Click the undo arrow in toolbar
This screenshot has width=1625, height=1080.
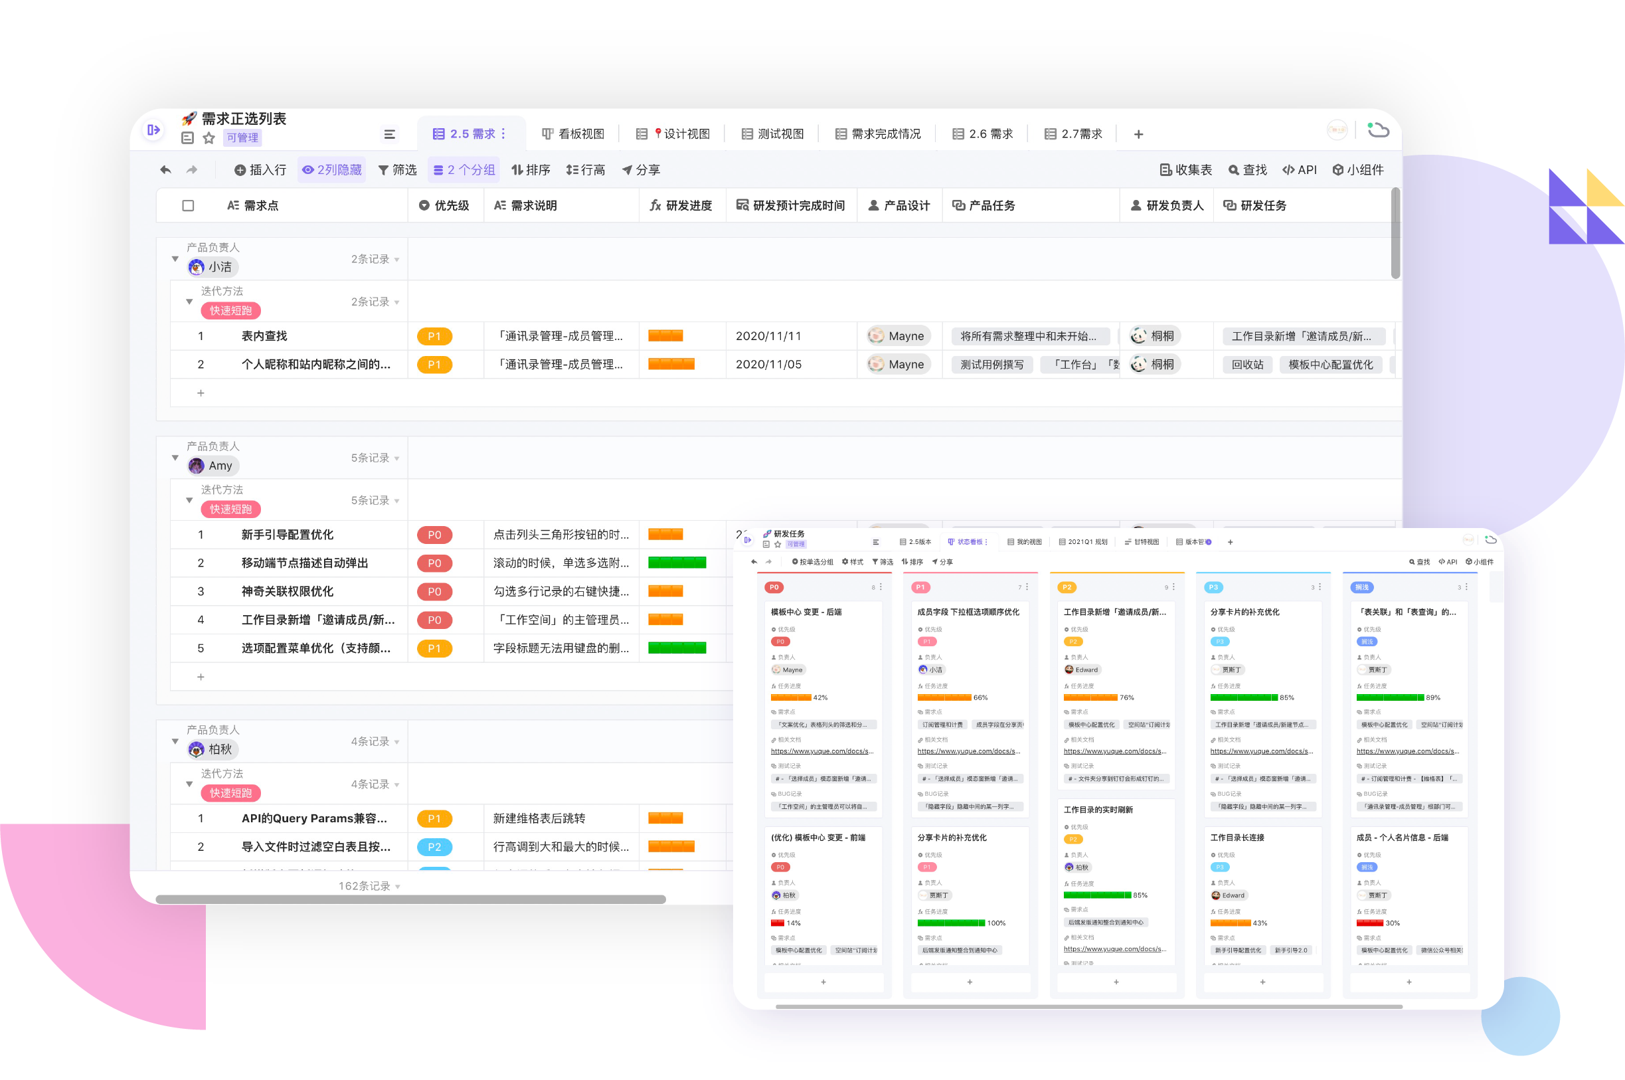point(166,170)
